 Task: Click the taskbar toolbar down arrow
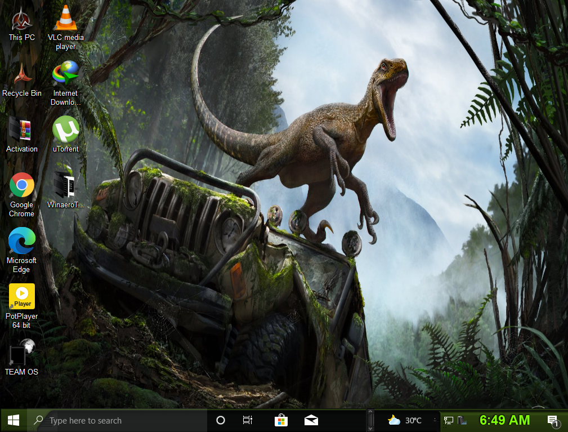coord(370,429)
